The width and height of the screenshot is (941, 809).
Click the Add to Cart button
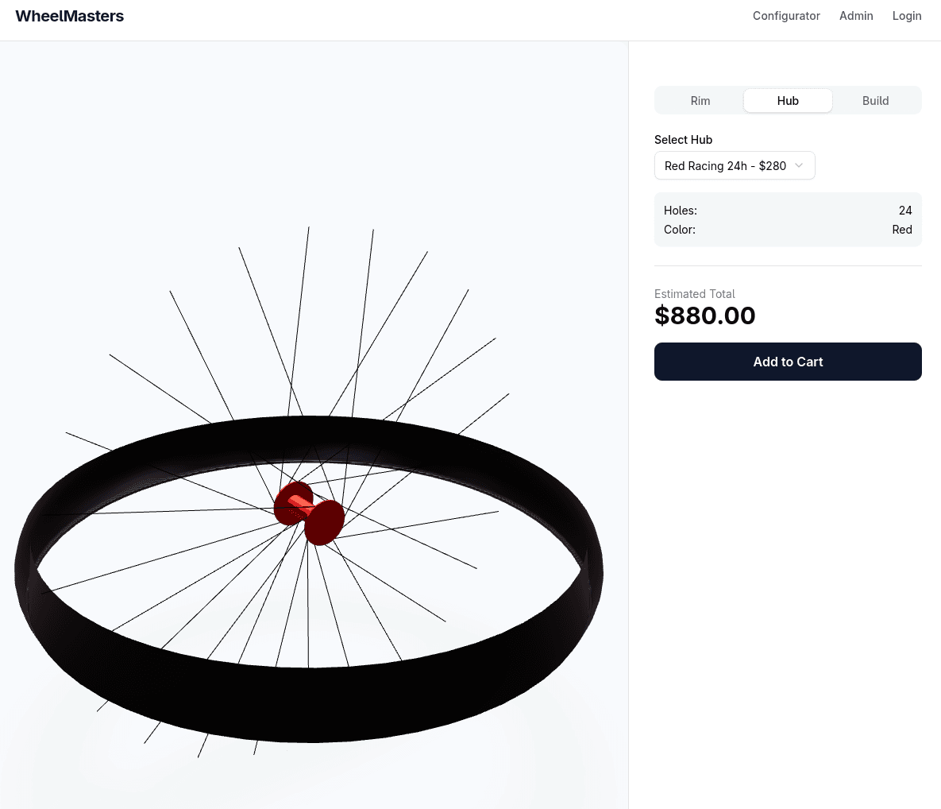tap(788, 362)
